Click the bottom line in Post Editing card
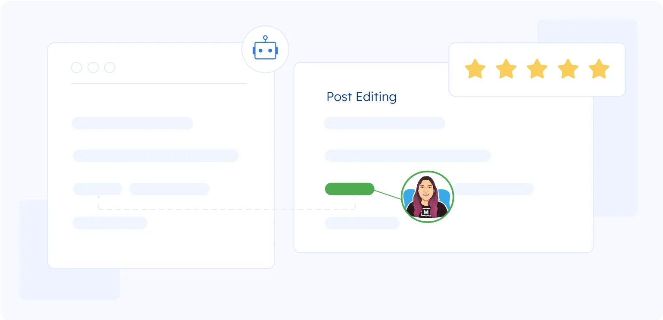The height and width of the screenshot is (320, 663). pyautogui.click(x=362, y=223)
